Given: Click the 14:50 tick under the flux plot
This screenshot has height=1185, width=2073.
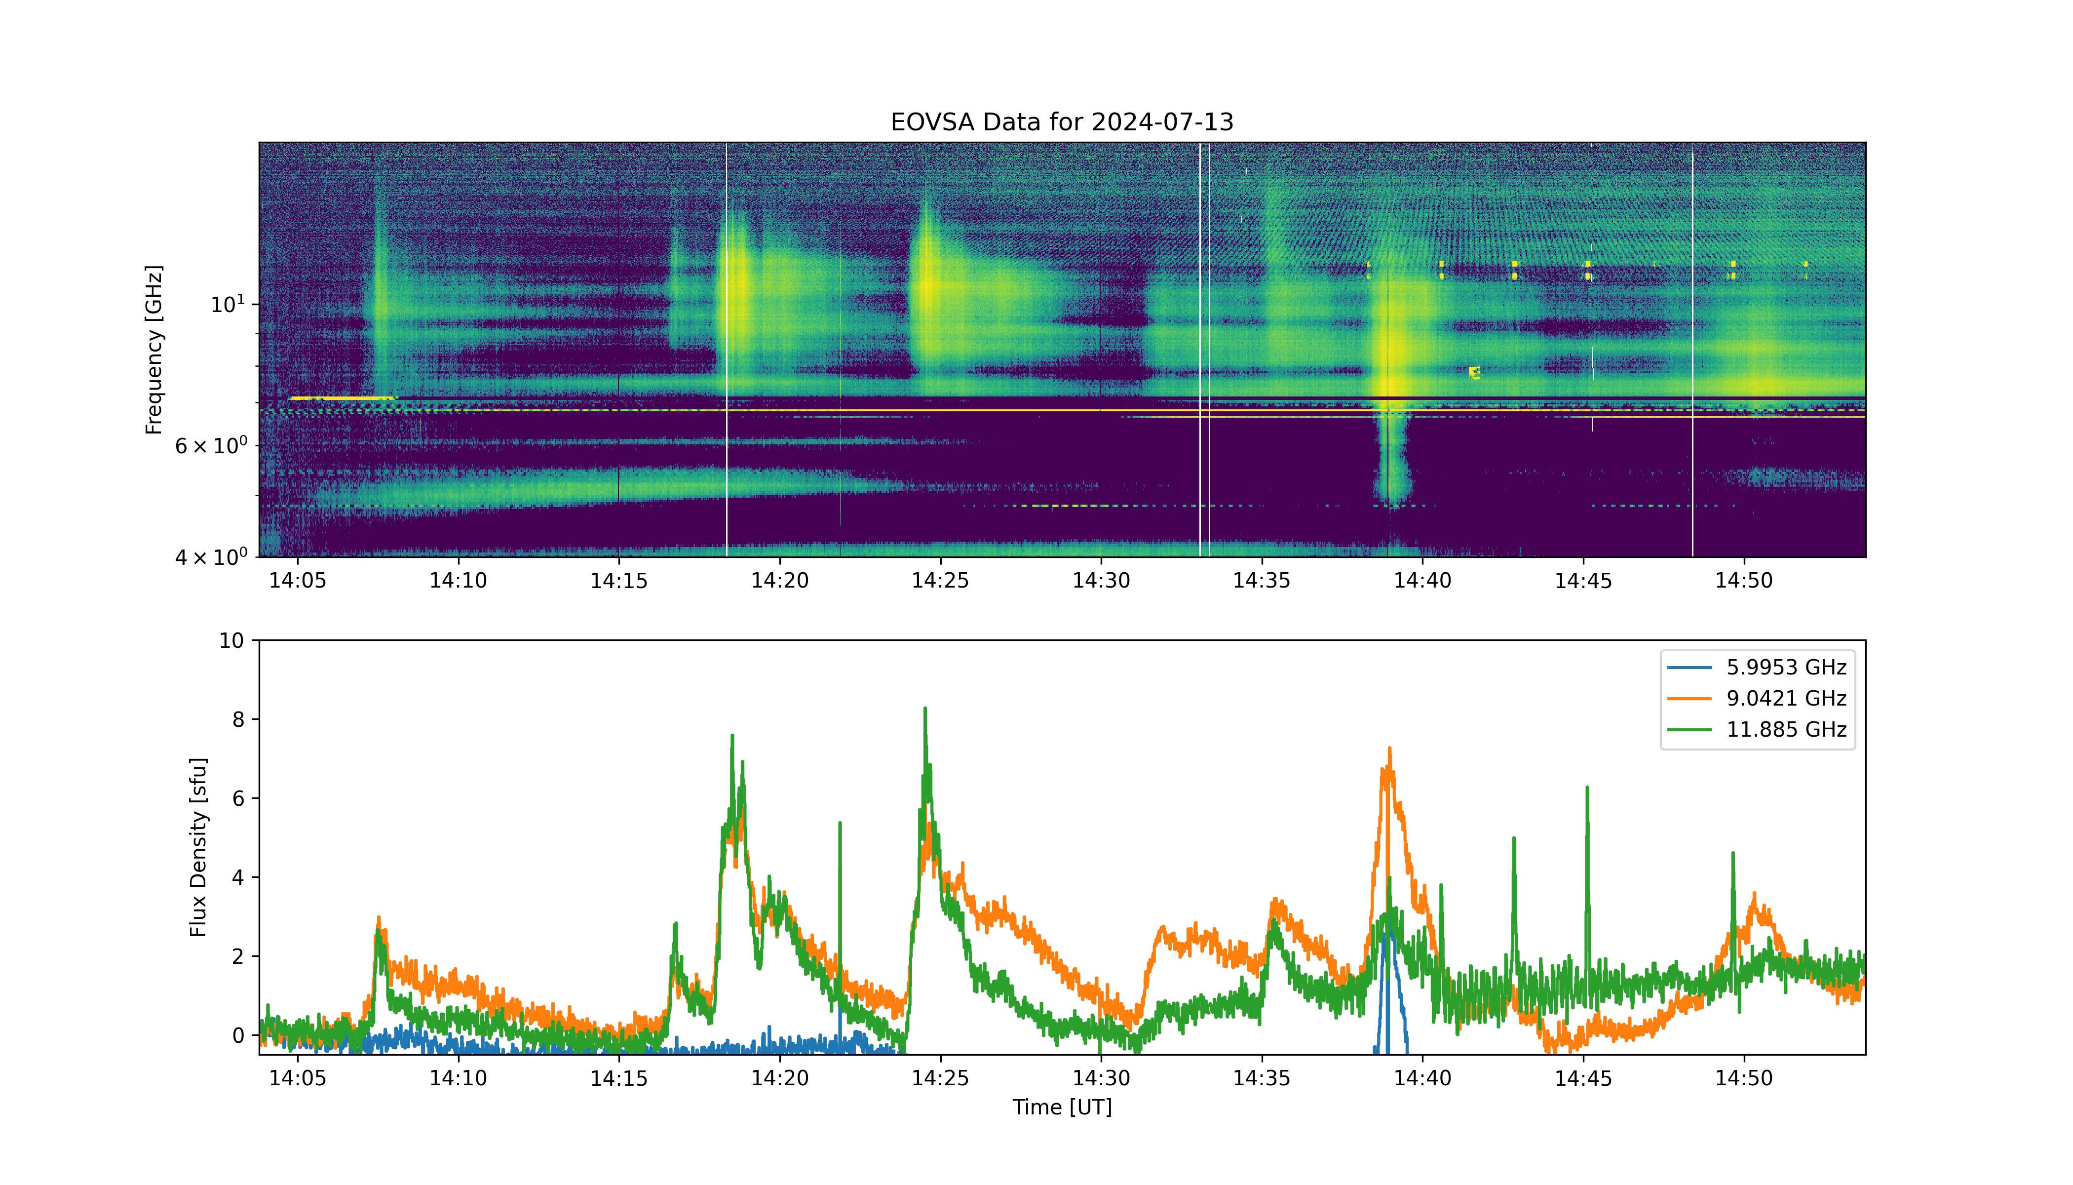Looking at the screenshot, I should [1743, 1078].
